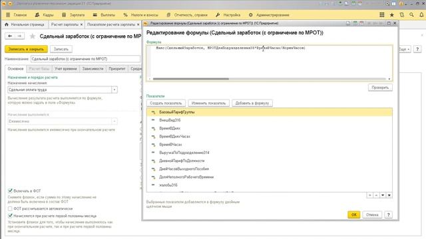Click Изменить показатель button
Image resolution: width=426 pixels, height=239 pixels.
point(208,104)
